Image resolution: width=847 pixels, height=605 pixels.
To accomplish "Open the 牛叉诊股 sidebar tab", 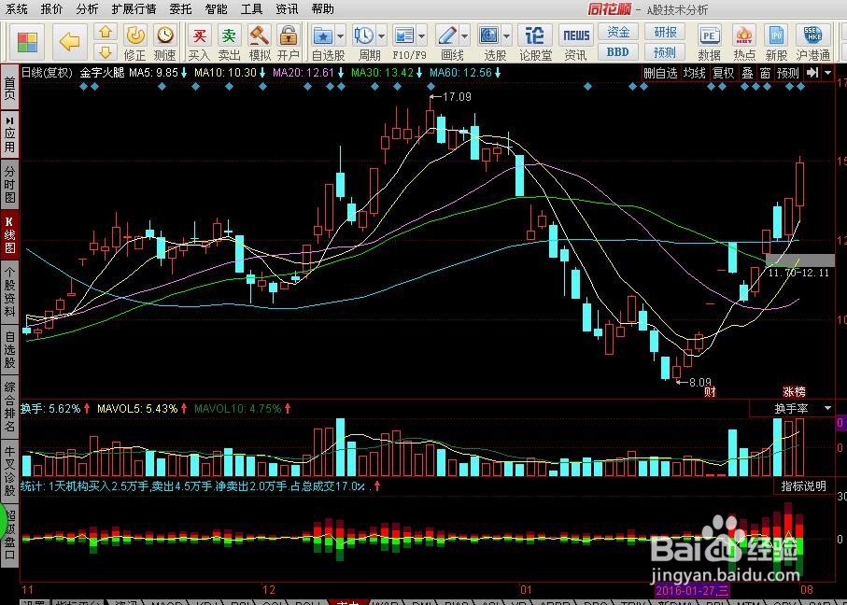I will click(9, 470).
